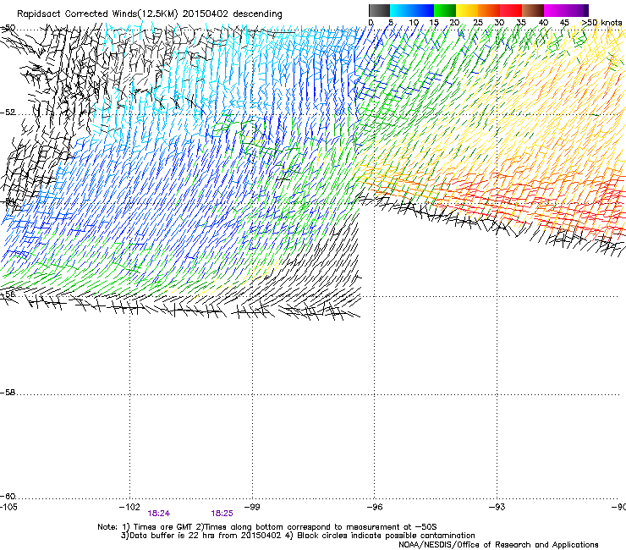Click the '>50 knots' legend label
626x550 pixels.
(601, 23)
